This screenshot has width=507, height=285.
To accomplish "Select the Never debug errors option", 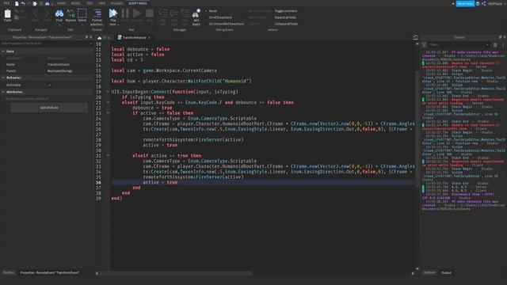I will click(212, 11).
